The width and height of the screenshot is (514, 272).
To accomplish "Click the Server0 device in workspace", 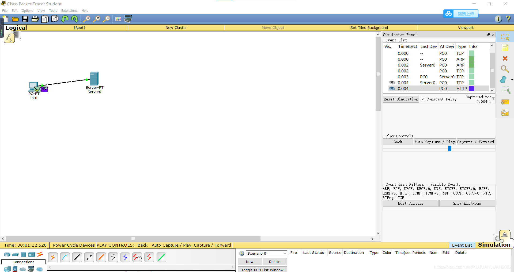I will (x=94, y=79).
